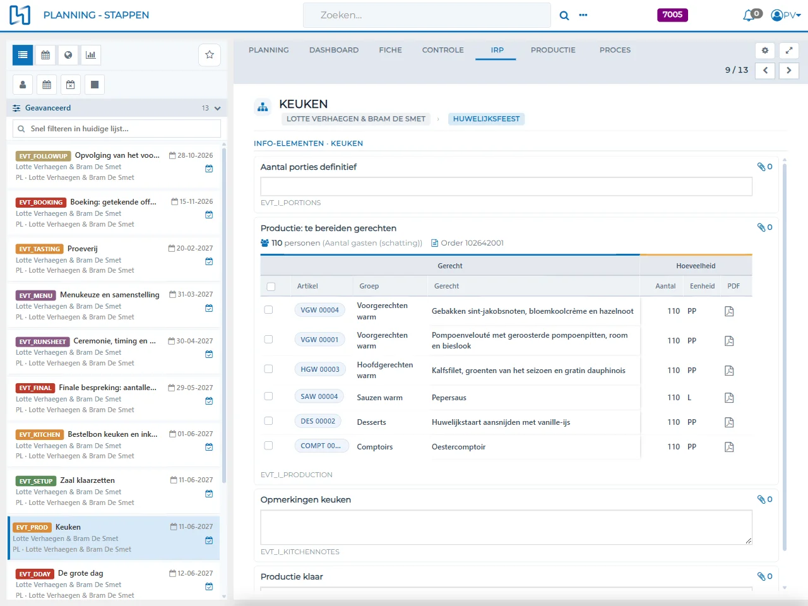This screenshot has height=606, width=808.
Task: Open the EVT_TASTING Proeverij step
Action: coord(114,259)
